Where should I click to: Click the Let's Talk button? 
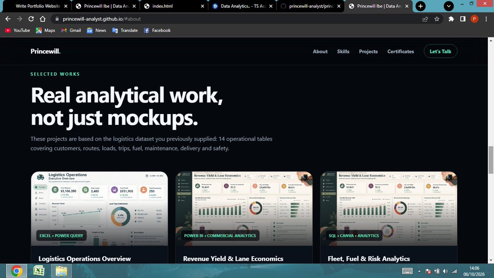[440, 51]
